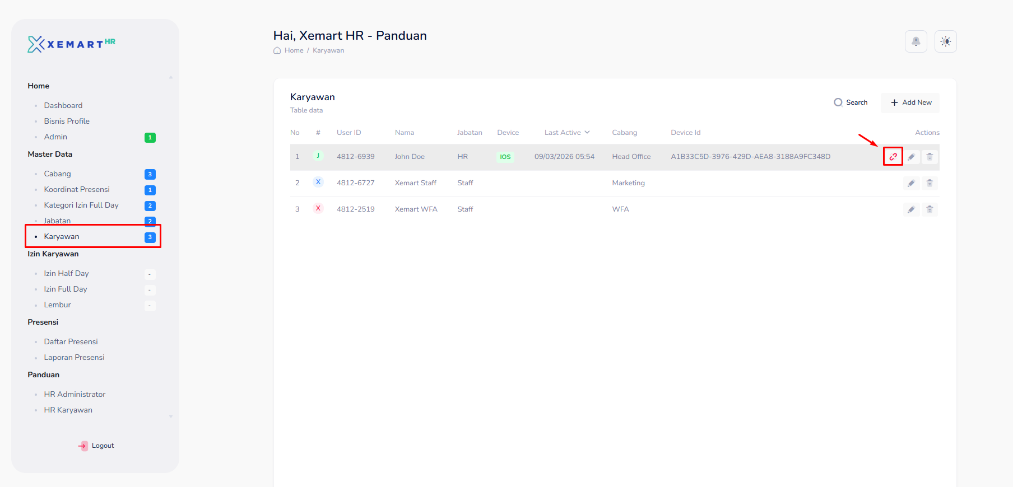Click the Home breadcrumb link
The height and width of the screenshot is (487, 1013).
(294, 50)
